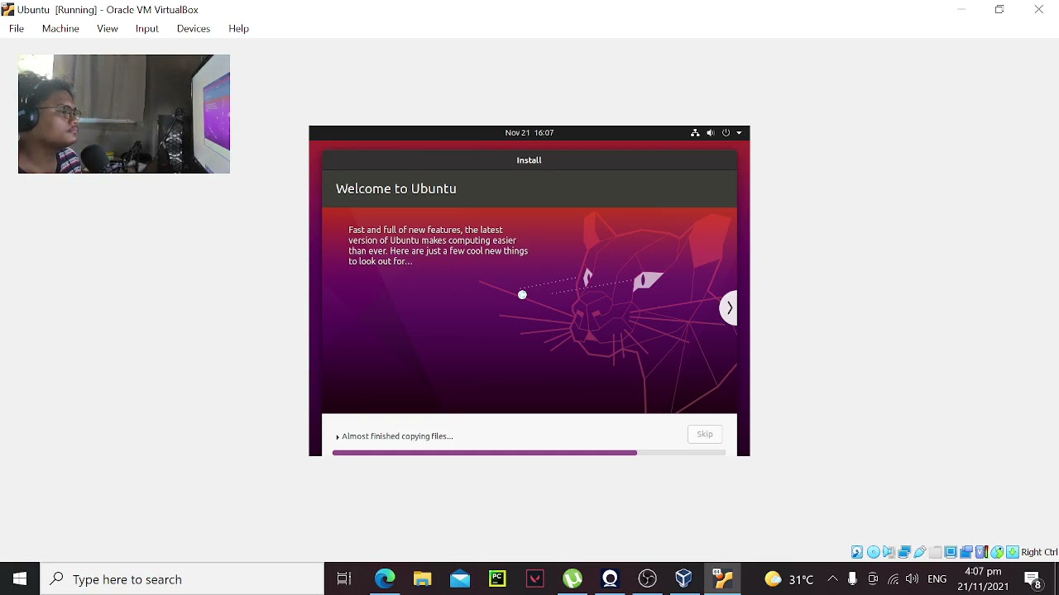Click VirtualBox USB devices indicator
Image resolution: width=1059 pixels, height=595 pixels.
click(920, 552)
